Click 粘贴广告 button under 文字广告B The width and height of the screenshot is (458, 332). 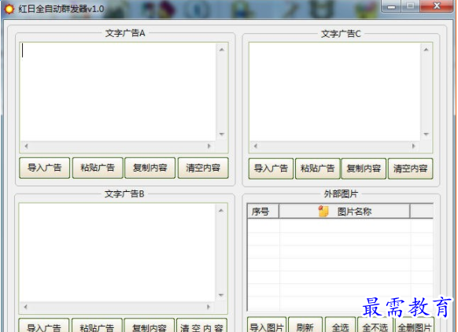[x=97, y=325]
